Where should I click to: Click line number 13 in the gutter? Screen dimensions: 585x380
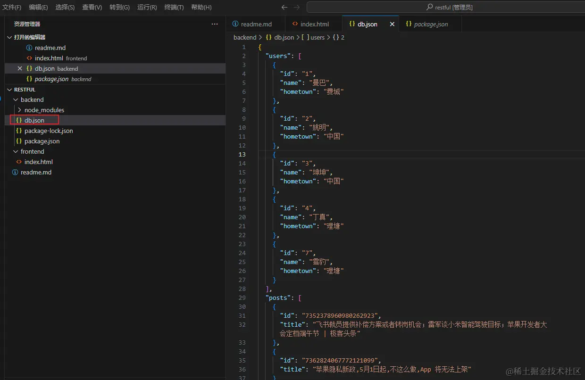[242, 155]
